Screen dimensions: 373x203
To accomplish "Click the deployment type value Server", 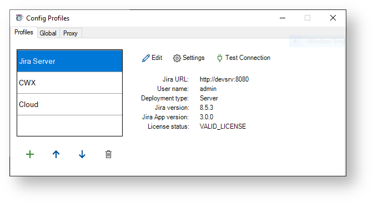I will [x=209, y=98].
